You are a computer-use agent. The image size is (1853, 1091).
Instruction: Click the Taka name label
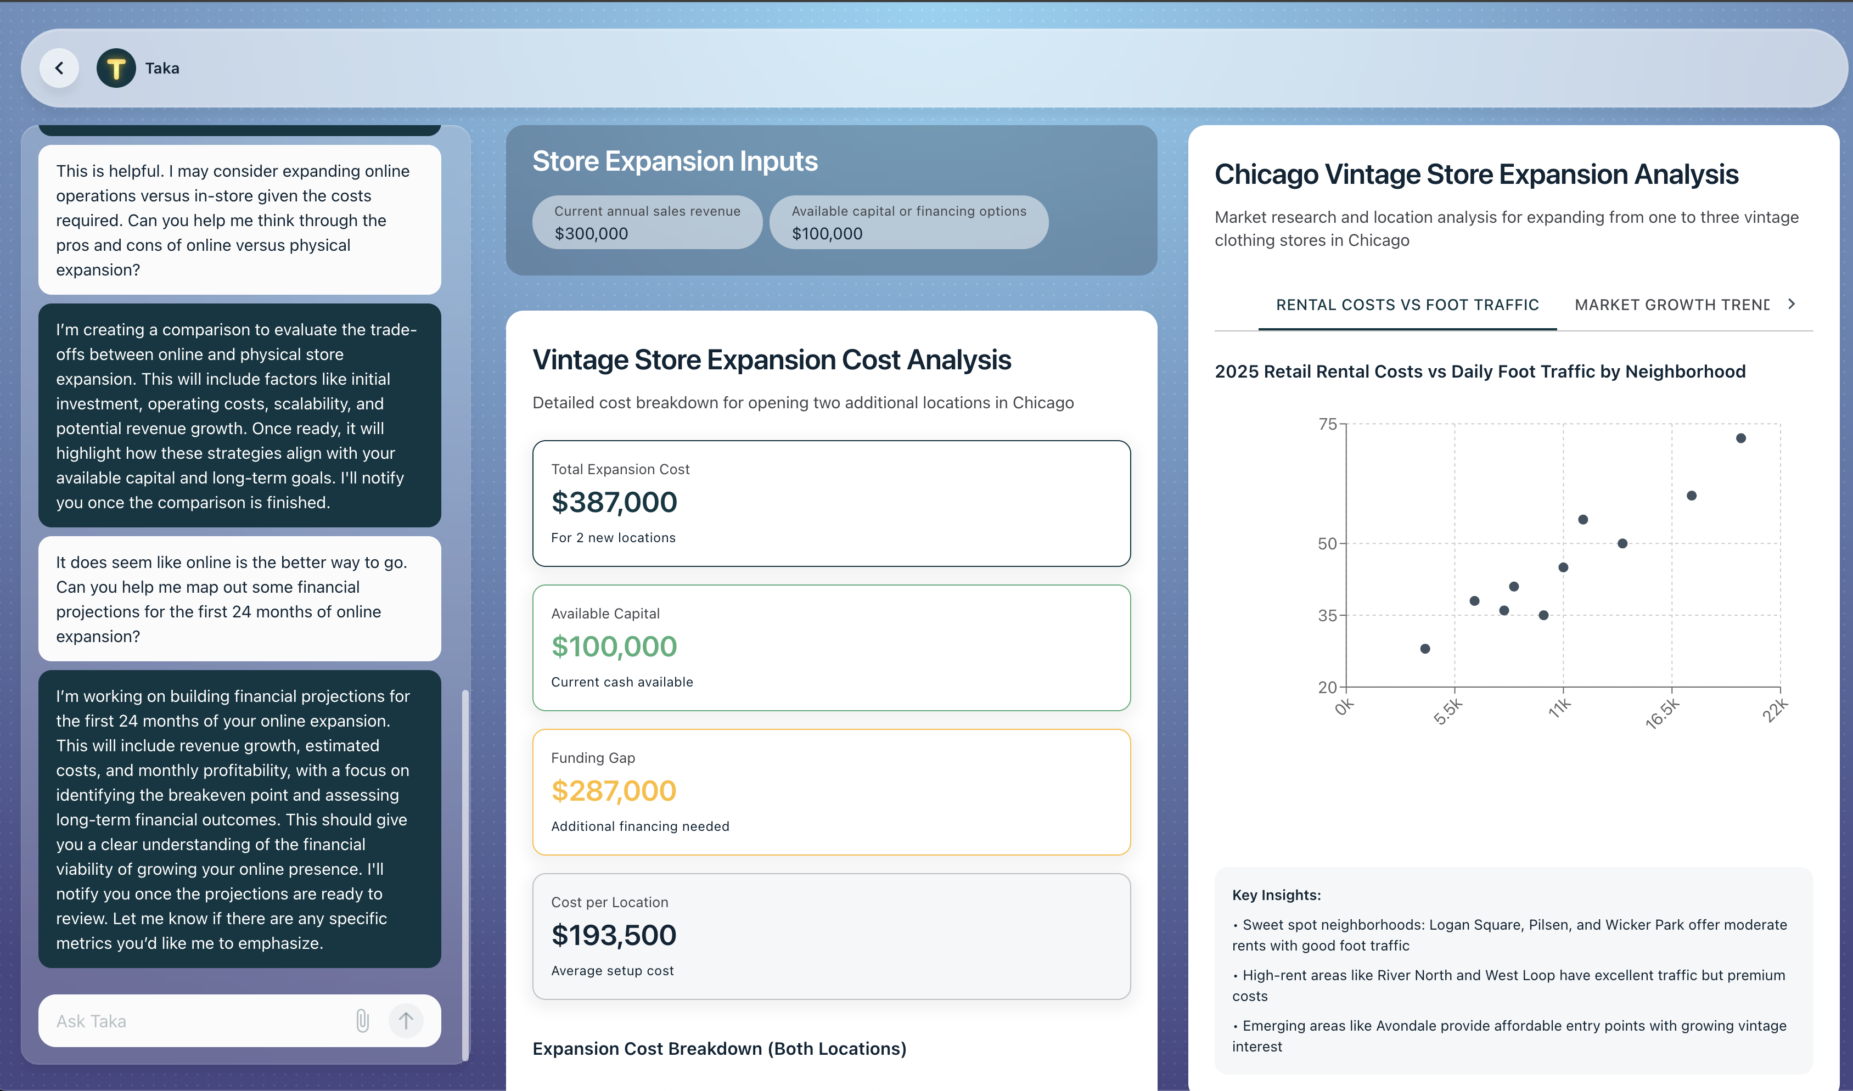coord(162,69)
